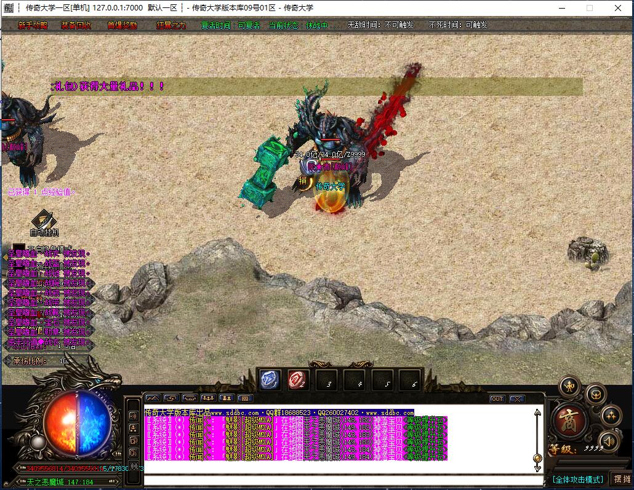Click the 不死时间:可触发 status text
The width and height of the screenshot is (634, 490).
(458, 25)
